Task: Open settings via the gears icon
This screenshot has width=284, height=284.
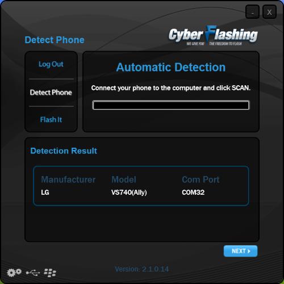Action: [x=14, y=273]
